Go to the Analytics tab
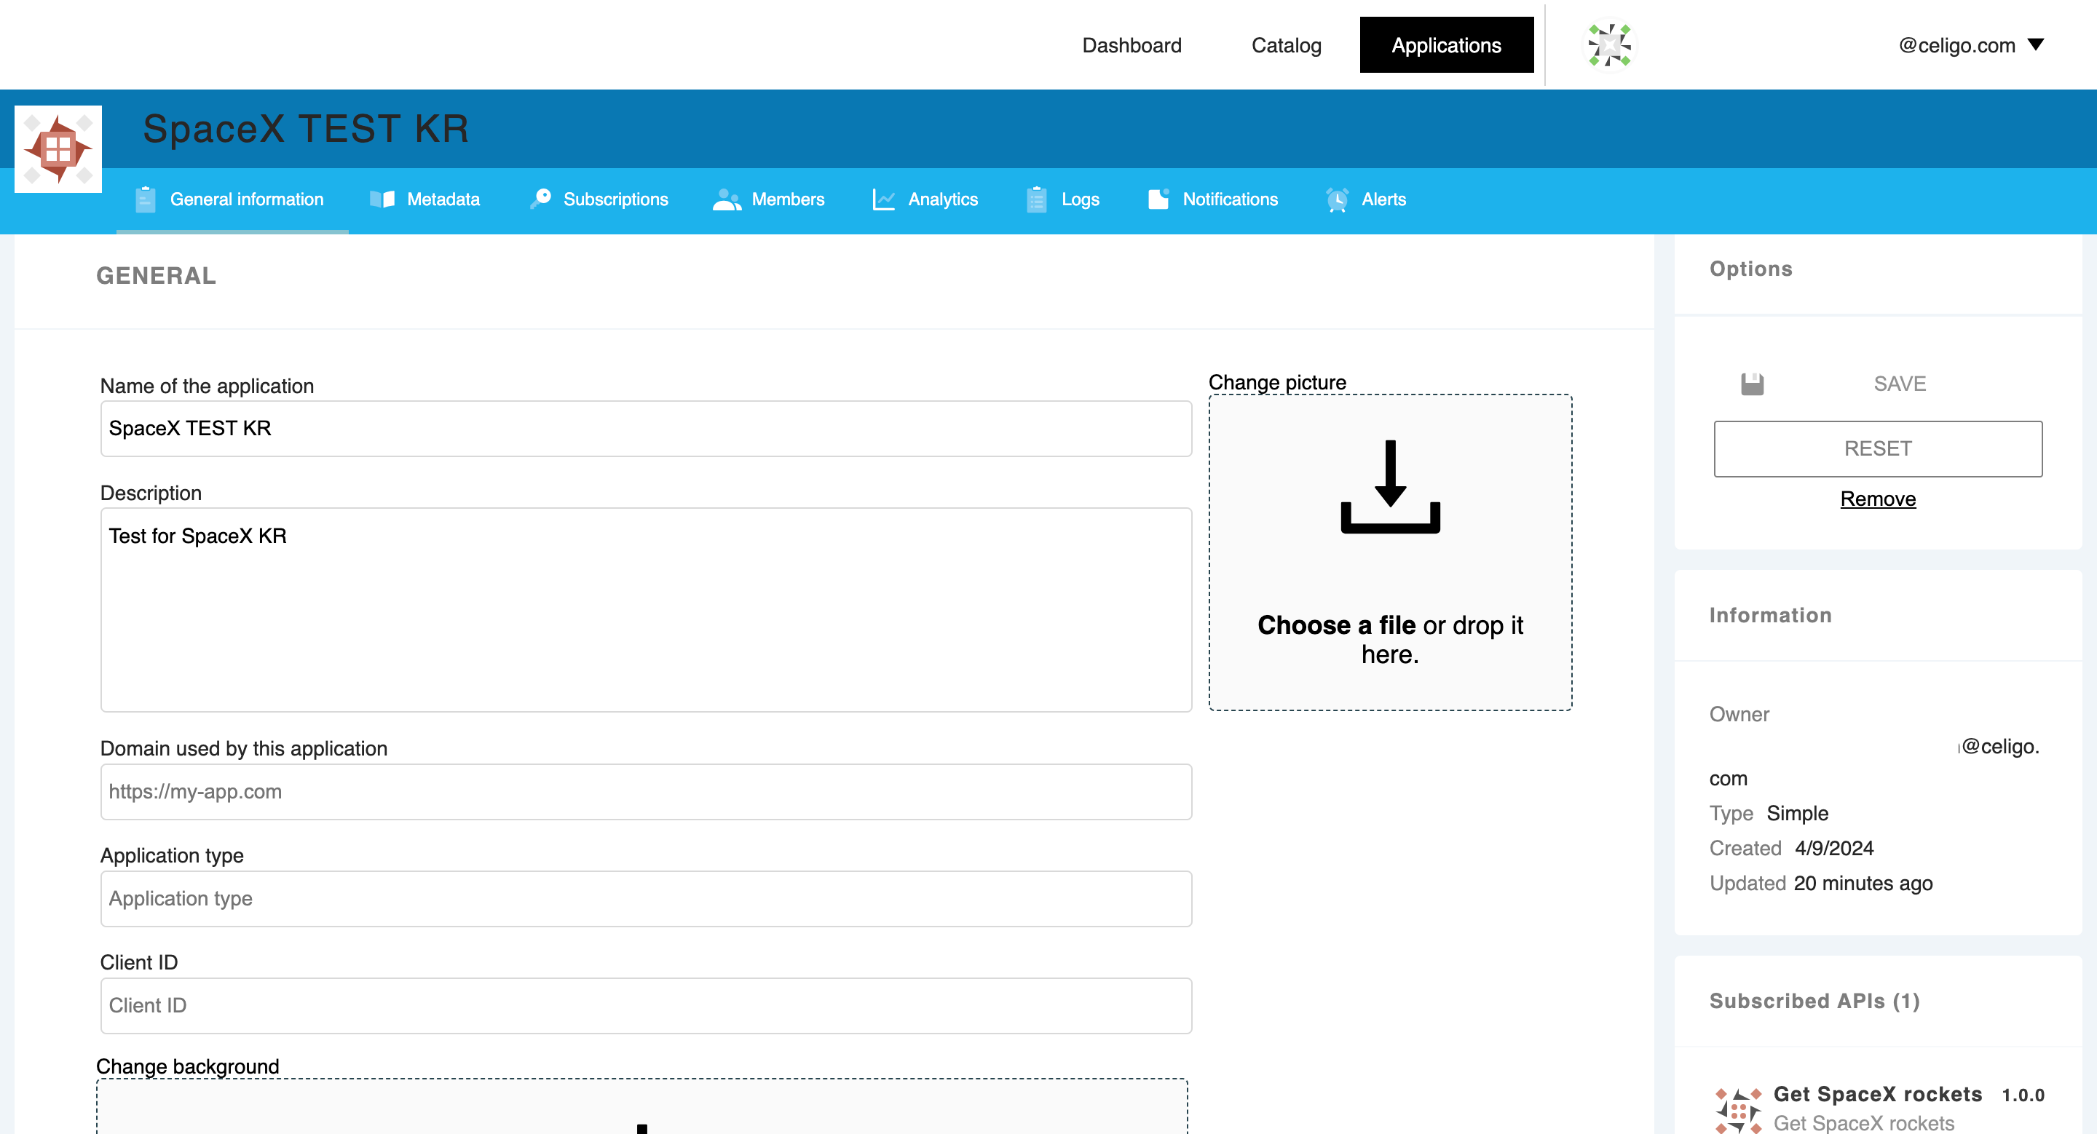The image size is (2097, 1134). click(x=926, y=199)
